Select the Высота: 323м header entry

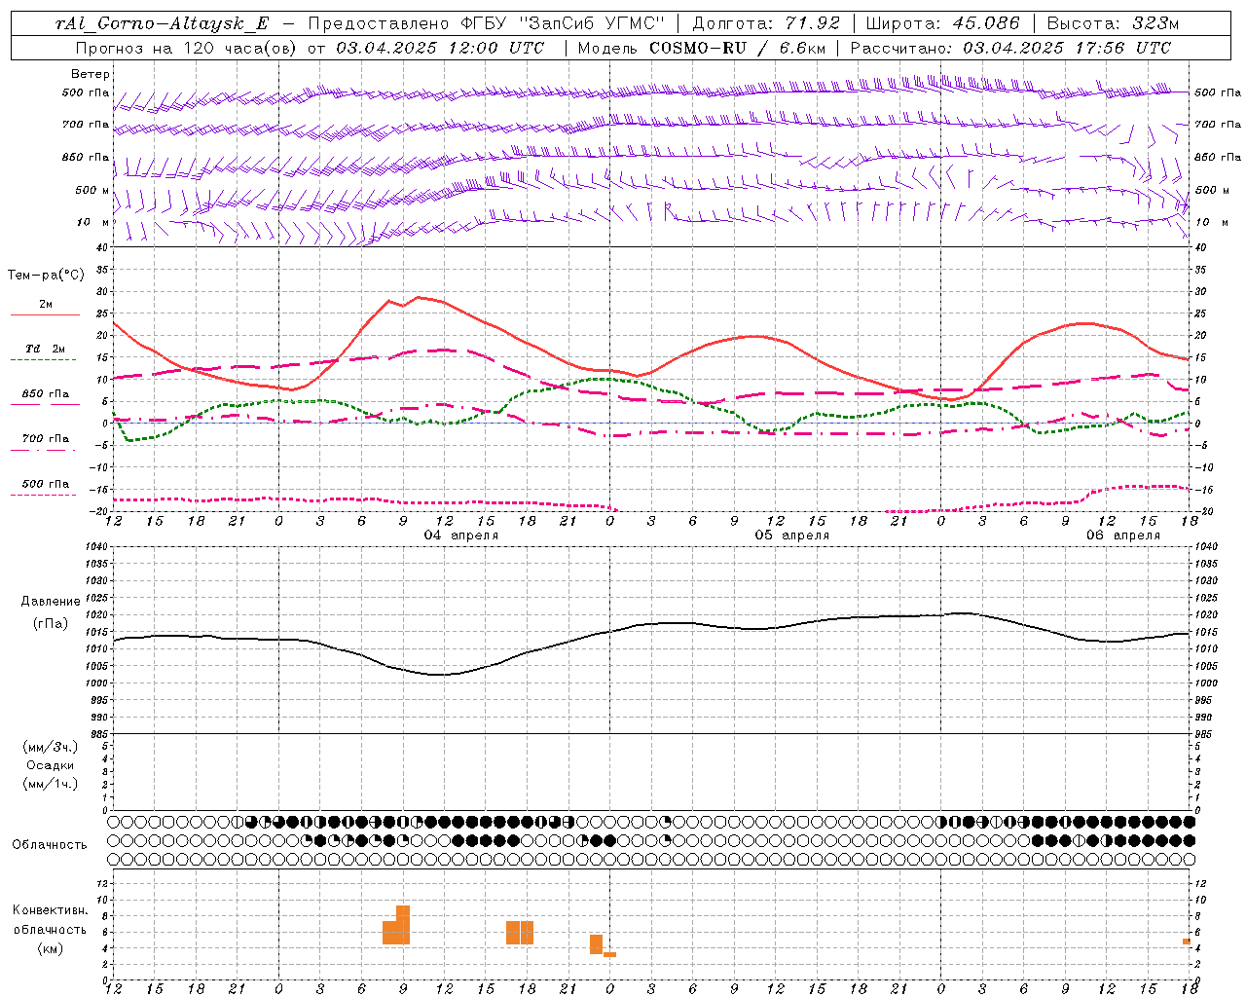tap(1114, 23)
